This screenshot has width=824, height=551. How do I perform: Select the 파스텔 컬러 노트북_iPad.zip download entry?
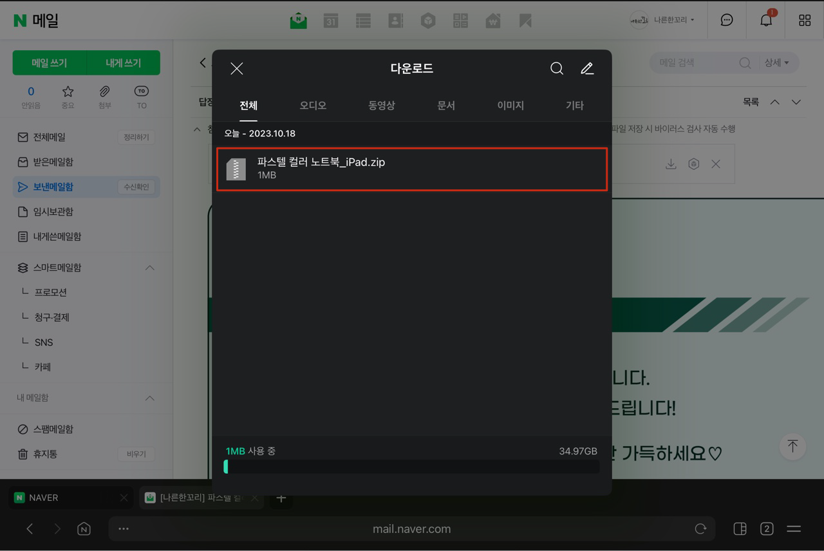click(412, 169)
